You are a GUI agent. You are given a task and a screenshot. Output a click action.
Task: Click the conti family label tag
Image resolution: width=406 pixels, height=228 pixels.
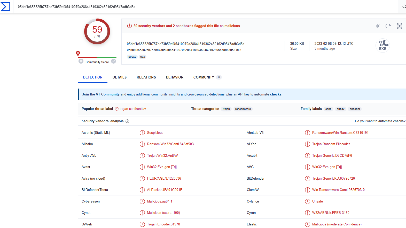pyautogui.click(x=328, y=109)
